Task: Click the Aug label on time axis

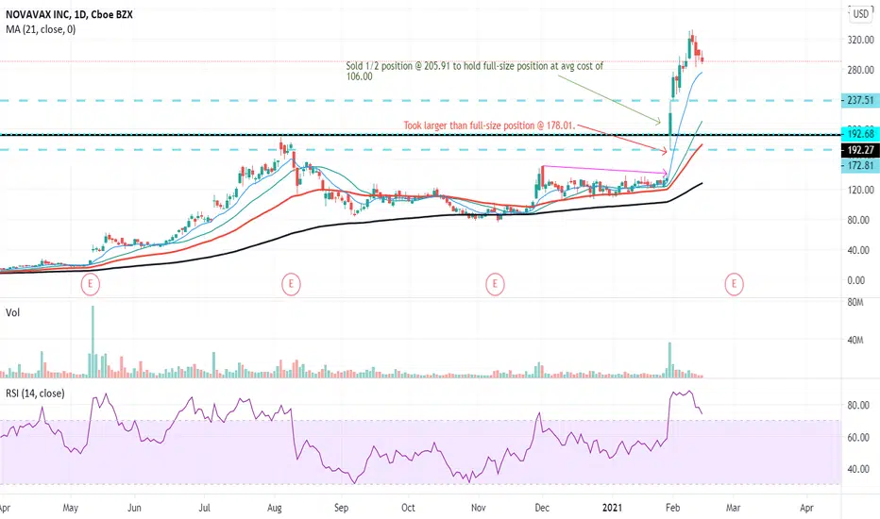Action: coord(275,508)
